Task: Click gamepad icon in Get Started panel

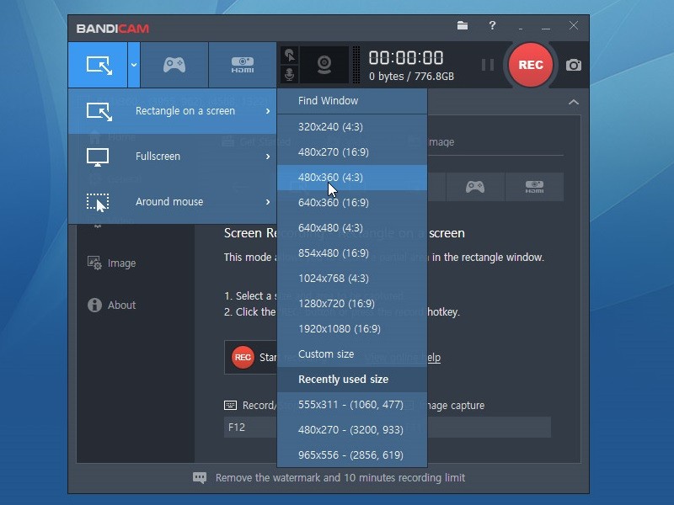Action: tap(475, 187)
